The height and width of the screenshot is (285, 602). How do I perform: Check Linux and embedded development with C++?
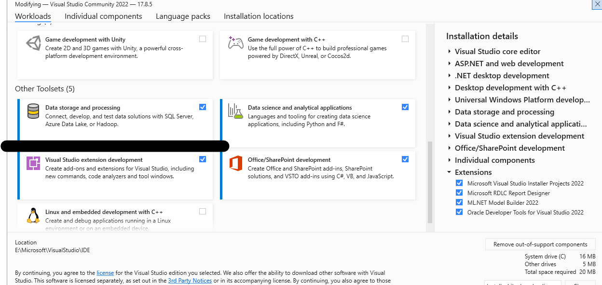coord(203,211)
